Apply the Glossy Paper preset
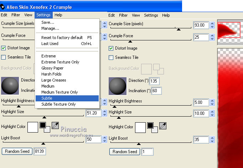Screen dimensions: 243x168 (67, 68)
